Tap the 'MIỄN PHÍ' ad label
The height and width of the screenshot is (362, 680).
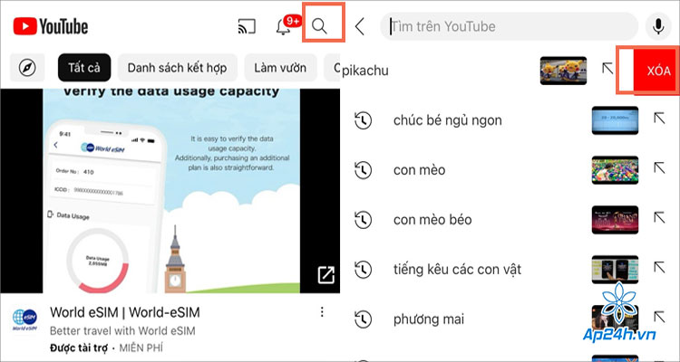click(x=141, y=348)
